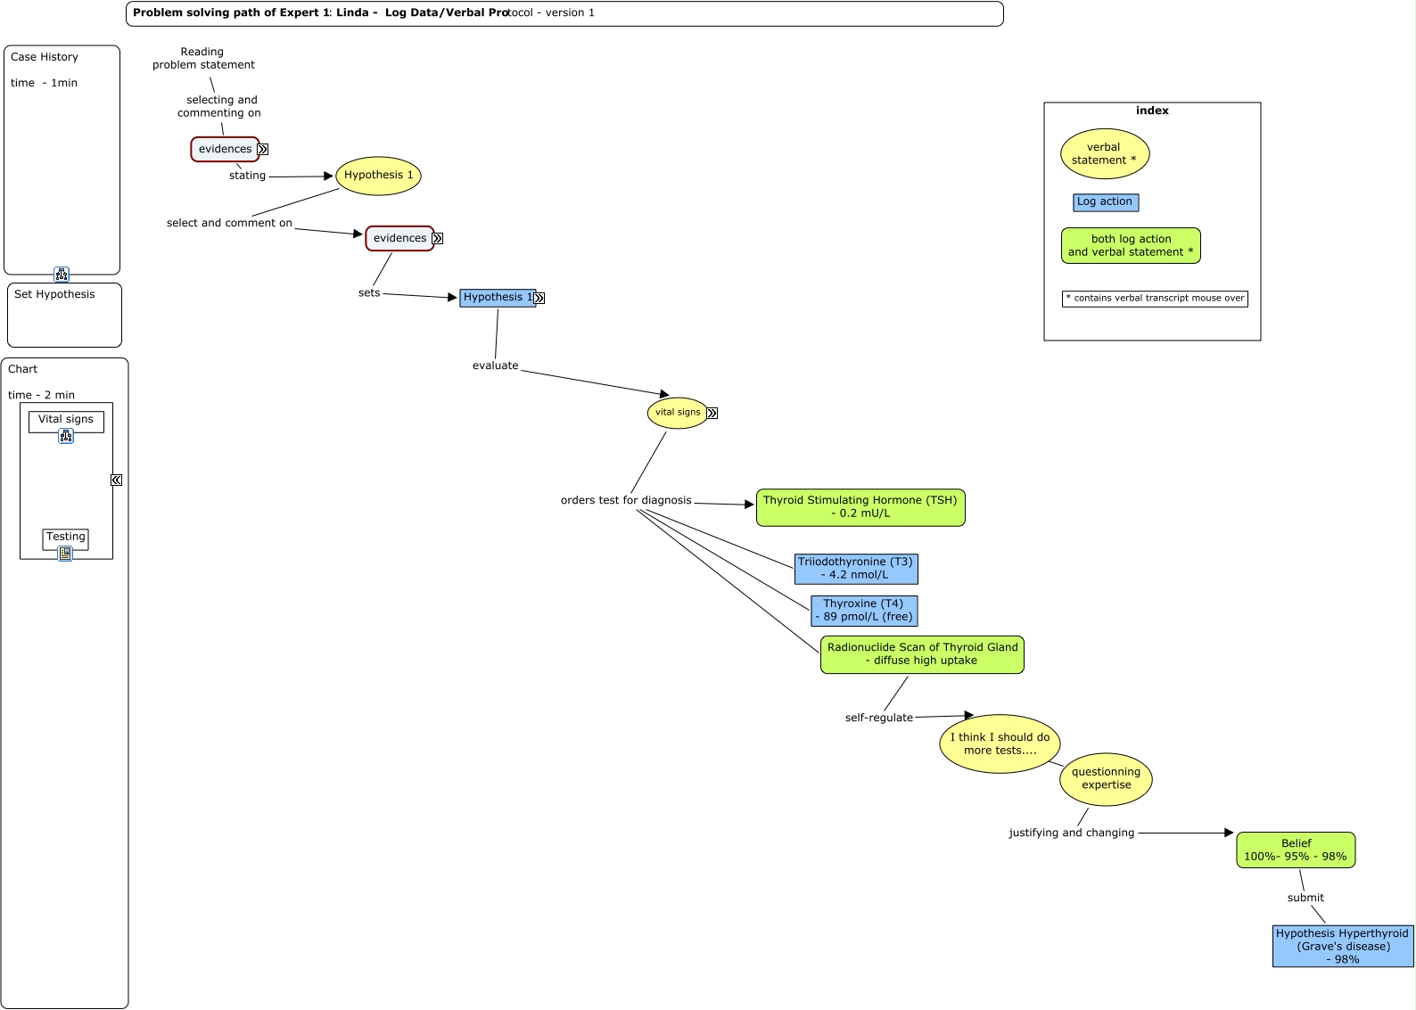Image resolution: width=1416 pixels, height=1010 pixels.
Task: Select the yellow Hypothesis 1 ellipse
Action: click(378, 176)
